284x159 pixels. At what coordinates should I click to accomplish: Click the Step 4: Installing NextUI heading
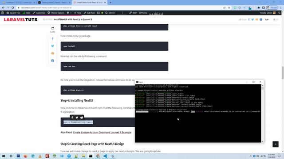pos(77,100)
